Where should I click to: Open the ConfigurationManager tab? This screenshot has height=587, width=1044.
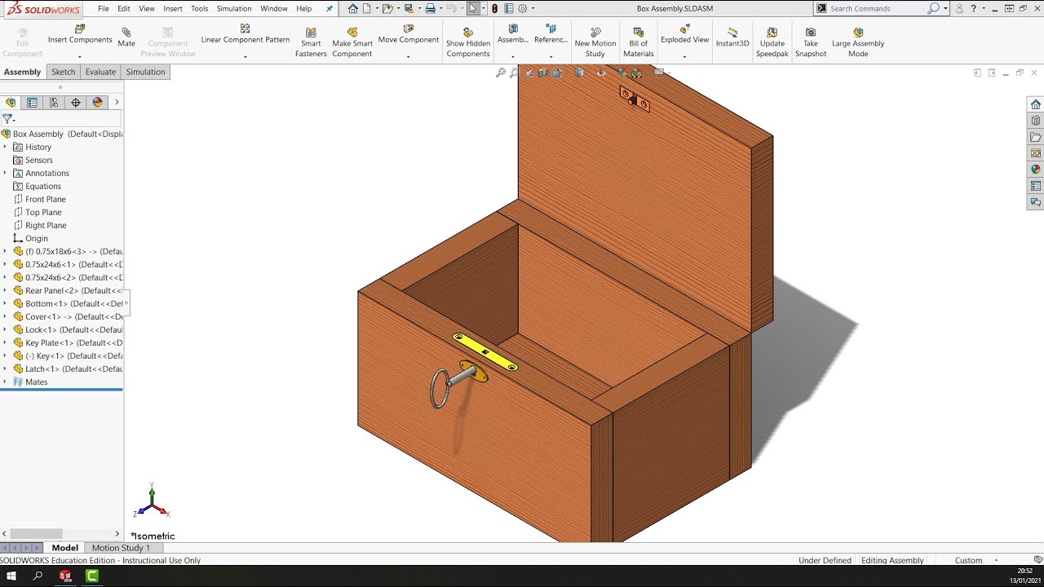point(54,103)
